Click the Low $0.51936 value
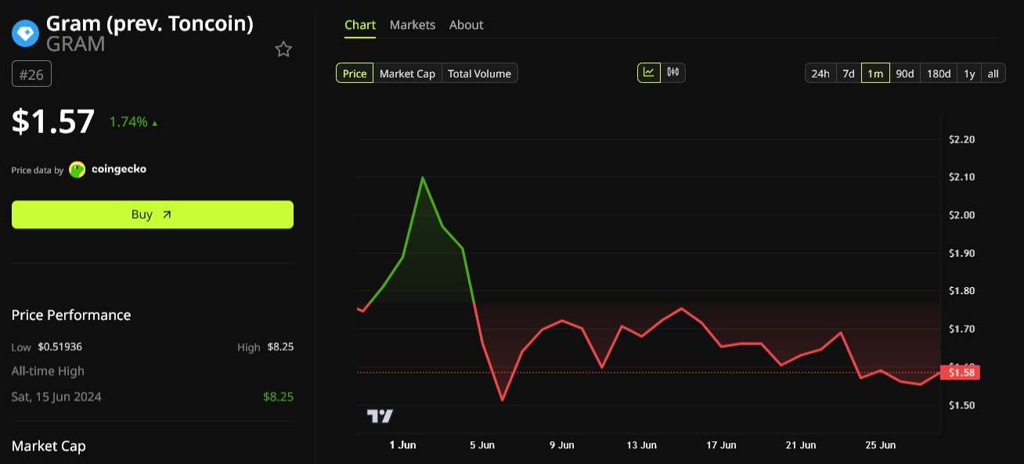 [60, 347]
